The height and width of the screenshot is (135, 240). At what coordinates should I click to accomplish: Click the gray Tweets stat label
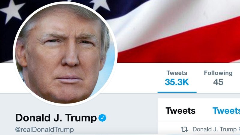coord(177,73)
